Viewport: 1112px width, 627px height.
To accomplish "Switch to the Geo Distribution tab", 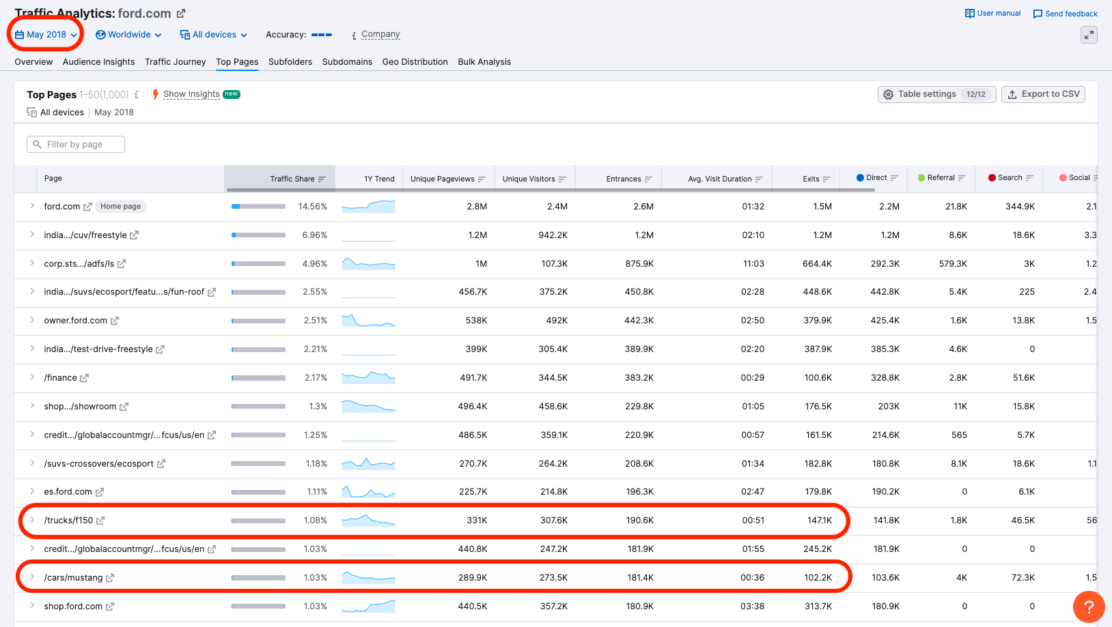I will 415,62.
